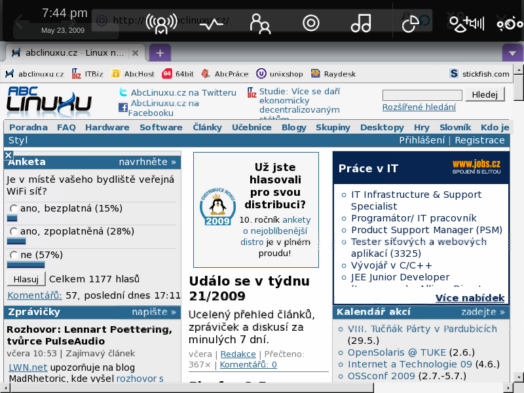Click the Distribuce roku 2009 penguin badge
This screenshot has height=393, width=524.
point(217,206)
